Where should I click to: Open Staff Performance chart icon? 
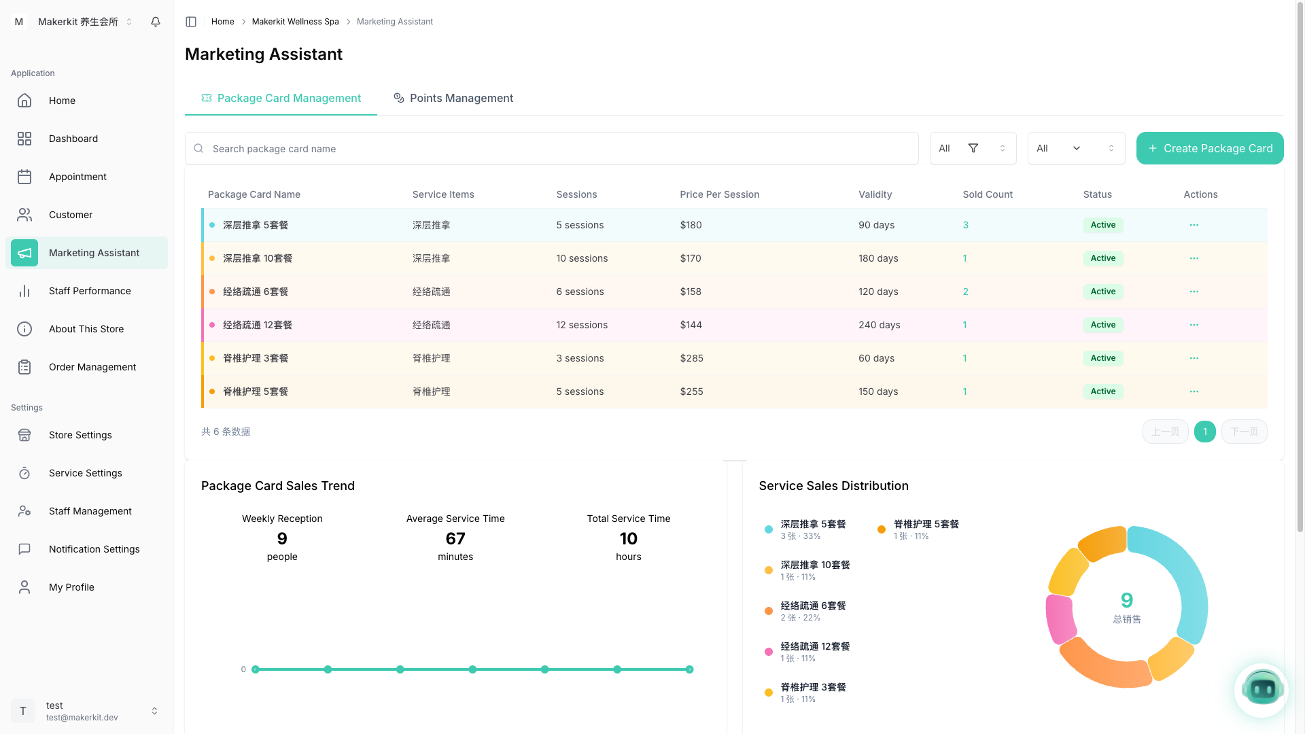24,291
